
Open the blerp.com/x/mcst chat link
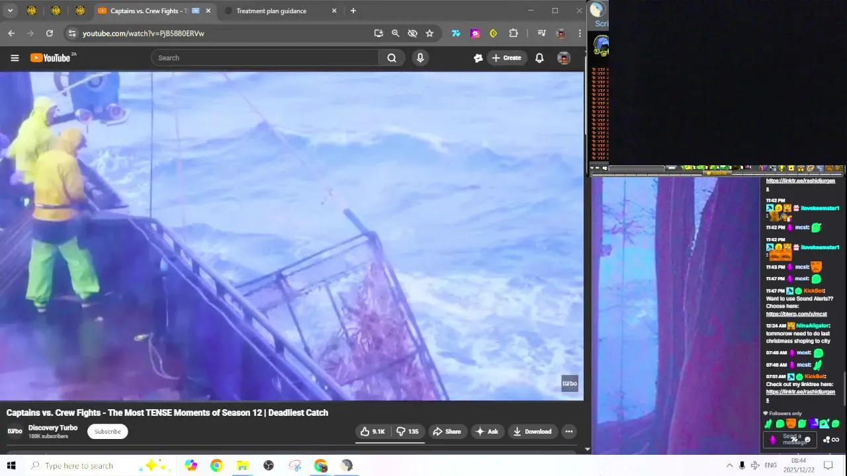796,314
